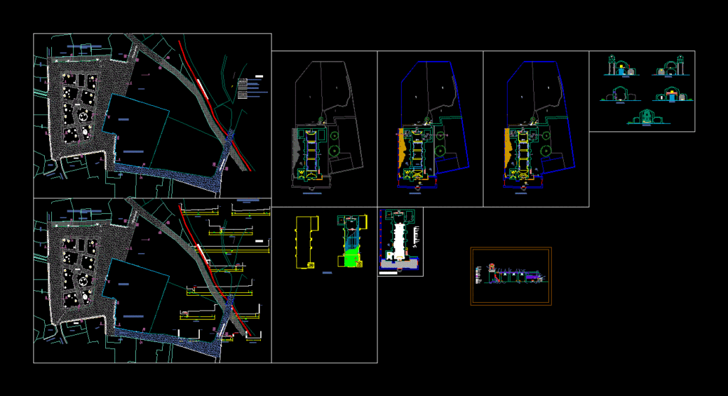The width and height of the screenshot is (728, 396).
Task: Select the green-filled building plan drawing
Action: click(x=352, y=241)
